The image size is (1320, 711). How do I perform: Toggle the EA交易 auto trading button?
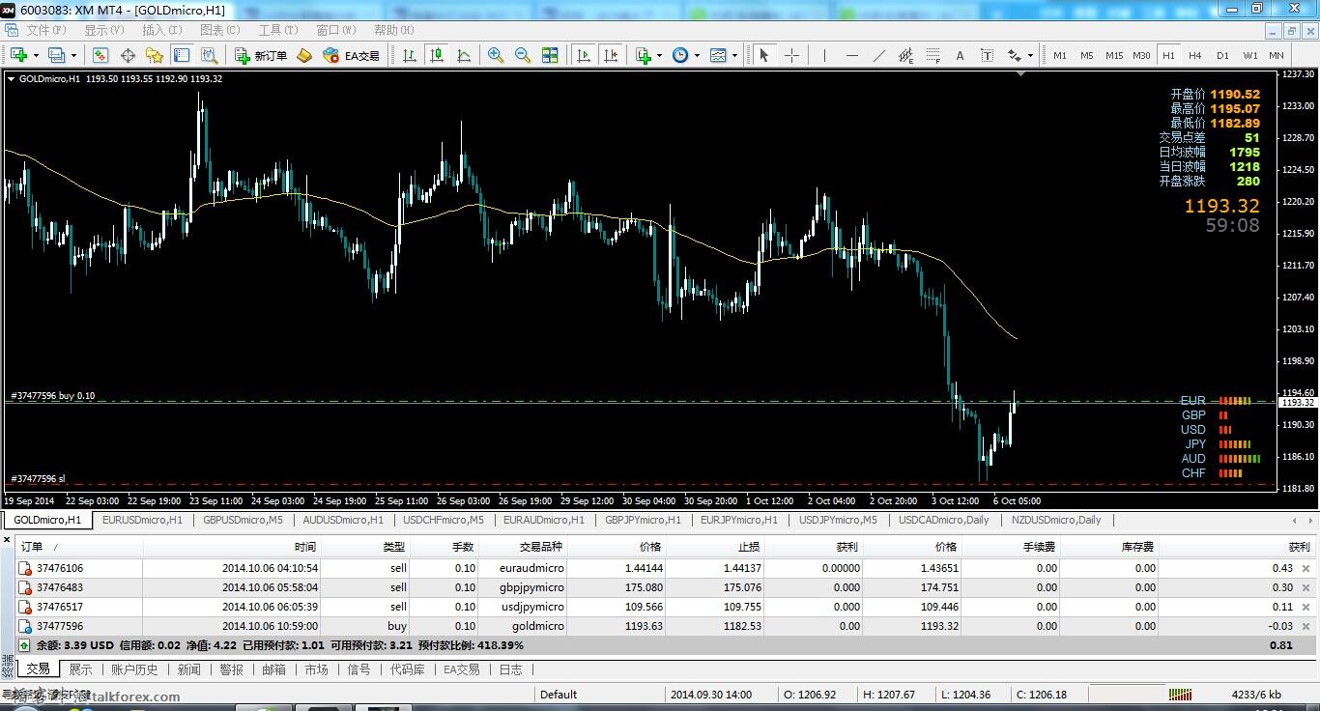pos(351,55)
